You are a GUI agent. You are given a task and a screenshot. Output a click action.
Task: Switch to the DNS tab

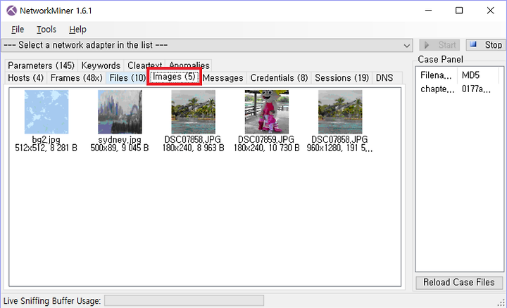coord(384,78)
